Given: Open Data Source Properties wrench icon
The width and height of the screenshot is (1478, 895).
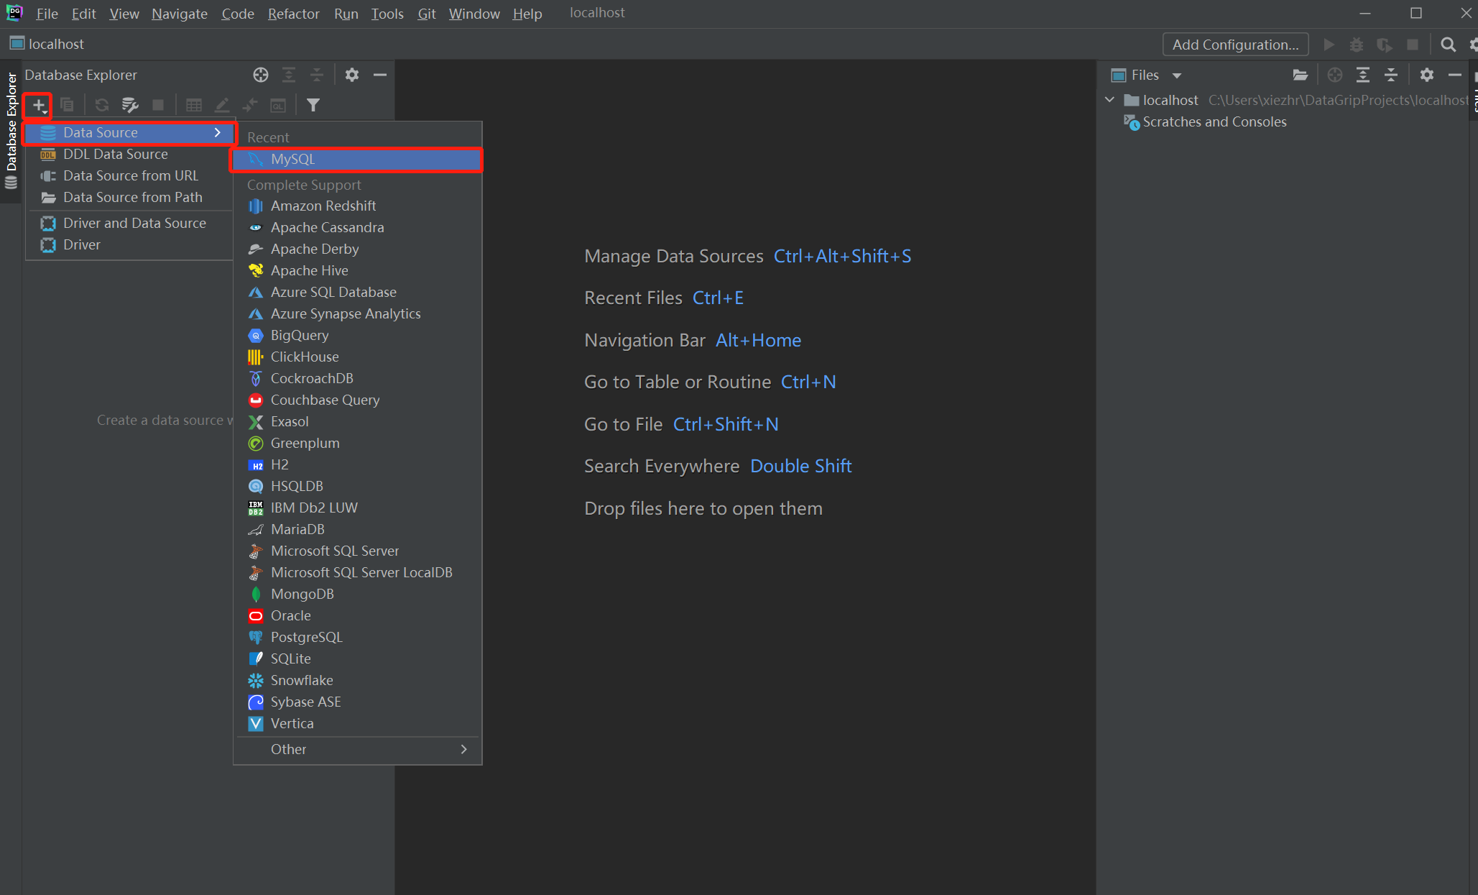Looking at the screenshot, I should [130, 105].
